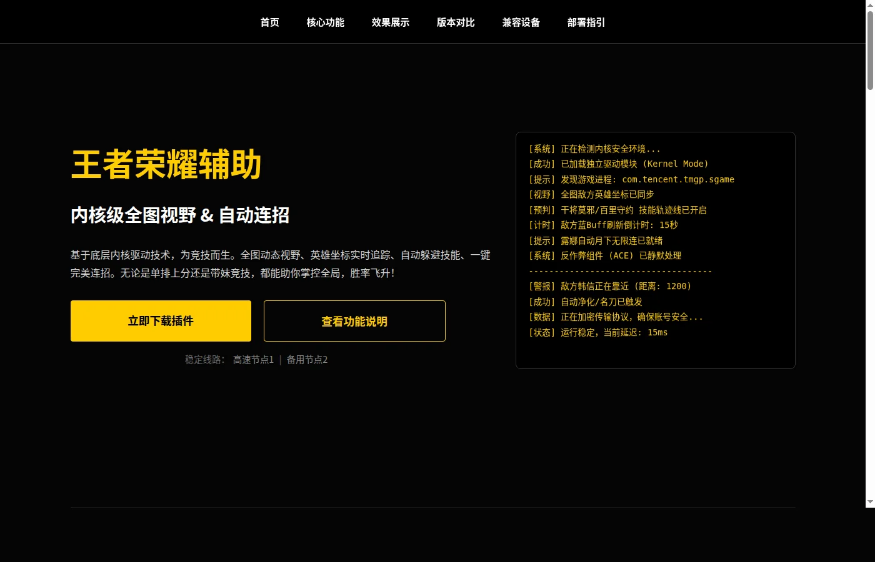Choose the 备用节点2 line link
The image size is (875, 562).
(307, 360)
